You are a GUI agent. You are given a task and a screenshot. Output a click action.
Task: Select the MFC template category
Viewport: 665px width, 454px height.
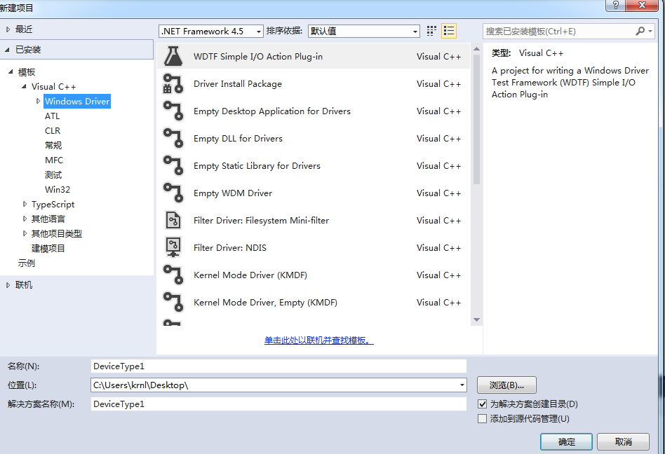click(x=54, y=160)
